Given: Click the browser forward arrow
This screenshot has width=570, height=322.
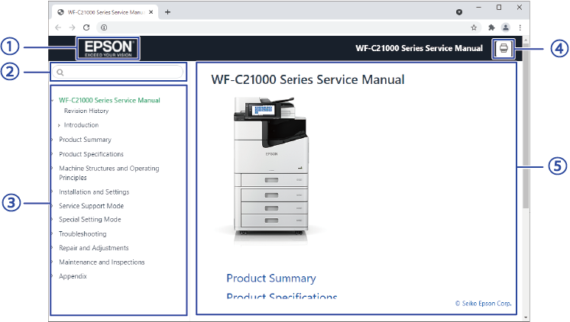Looking at the screenshot, I should [72, 27].
